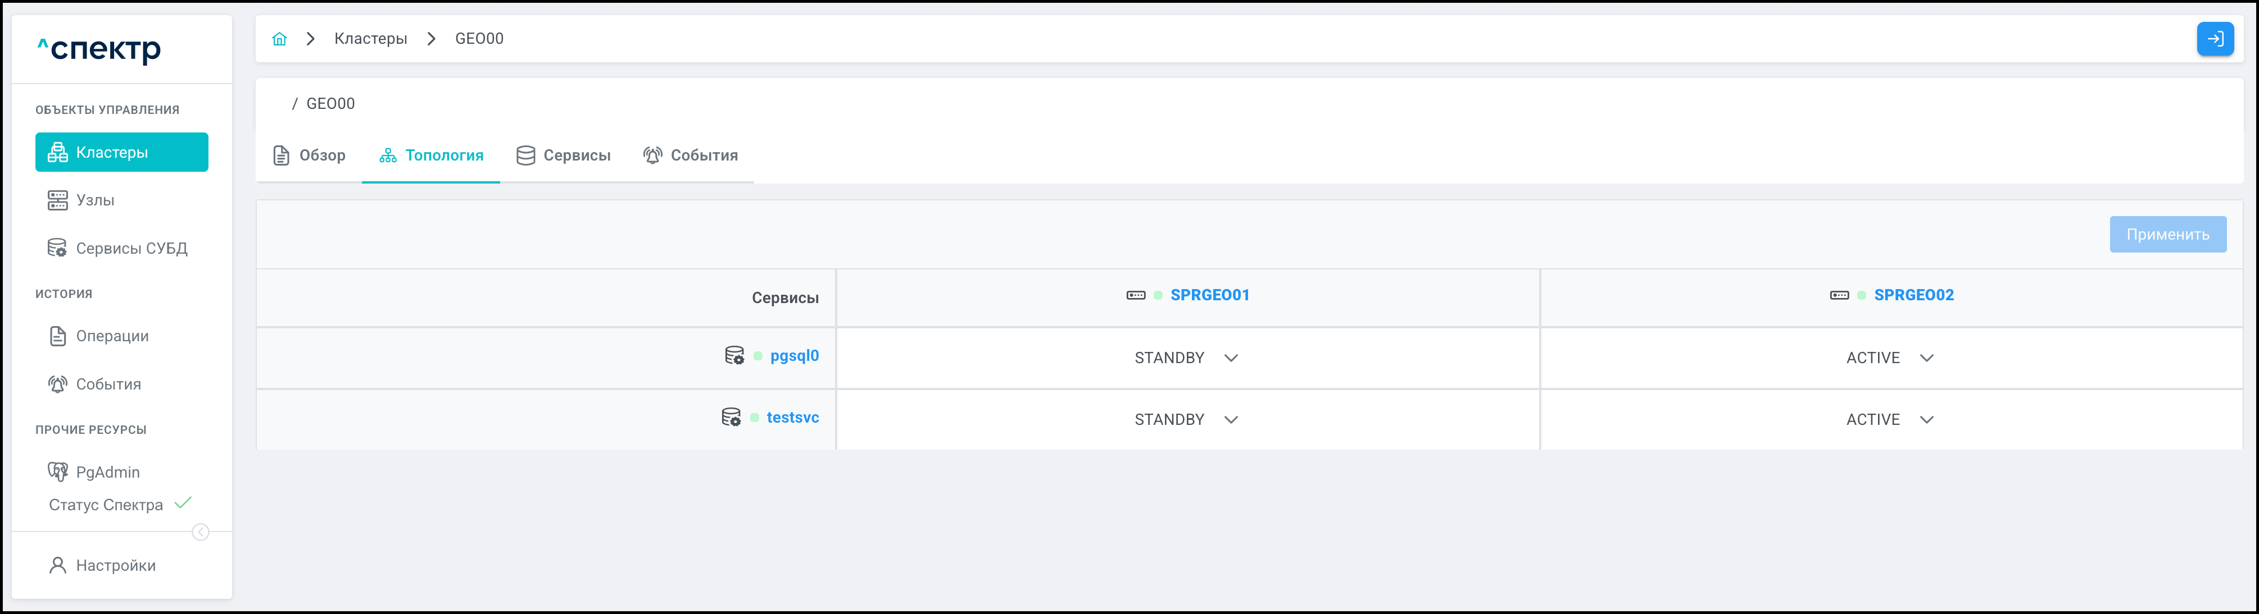The height and width of the screenshot is (614, 2259).
Task: Open the testsvc service link
Action: (x=793, y=418)
